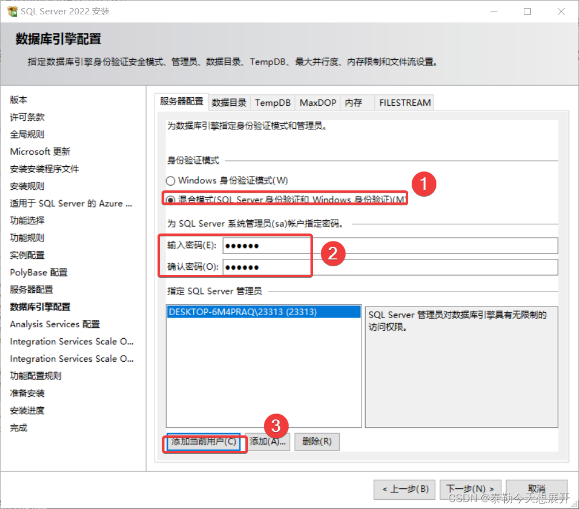Click the 功能配置规则 sidebar step
This screenshot has width=579, height=509.
(36, 376)
